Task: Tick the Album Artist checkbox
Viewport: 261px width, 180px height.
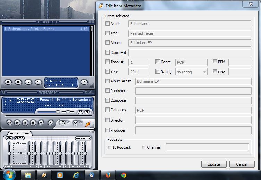Action: 107,81
